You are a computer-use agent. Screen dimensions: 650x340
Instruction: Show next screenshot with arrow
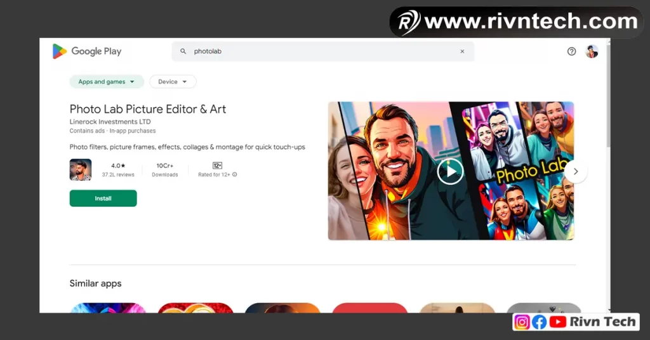click(575, 171)
